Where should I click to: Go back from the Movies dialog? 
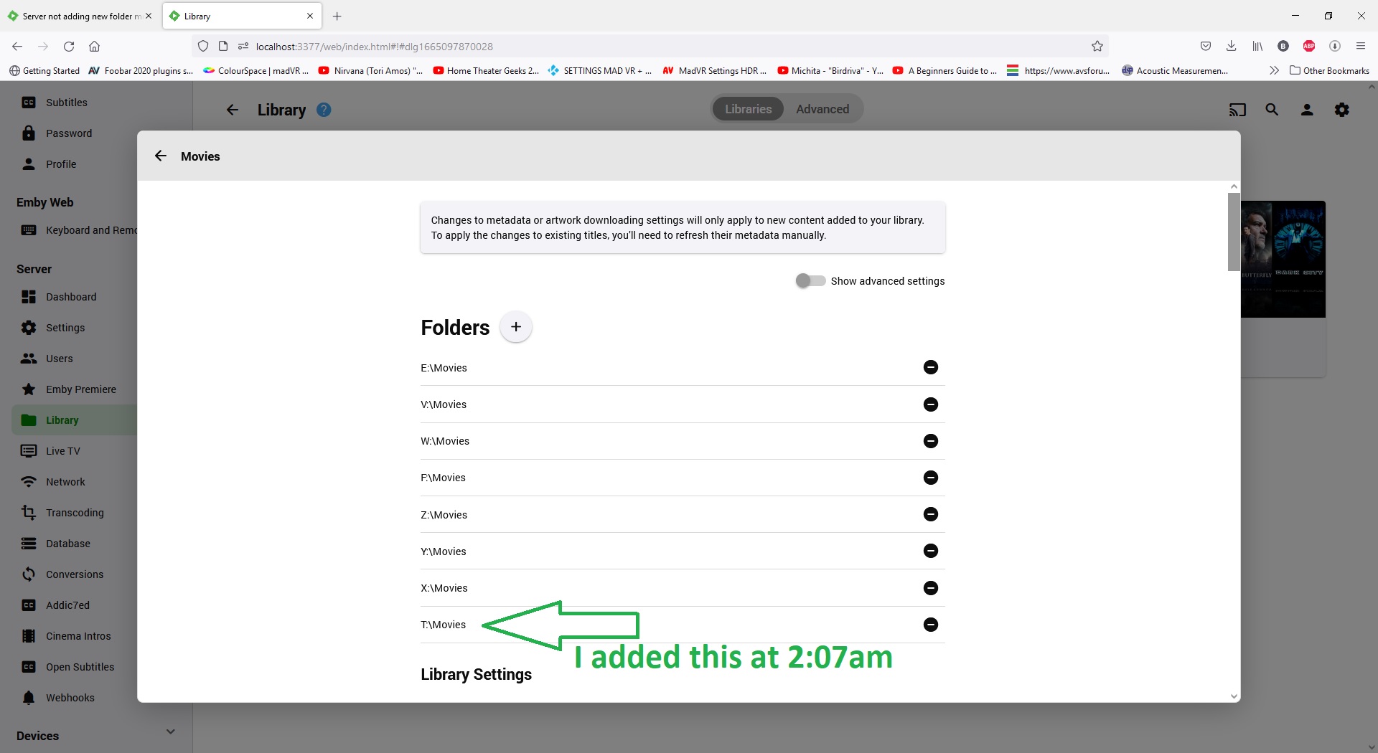pos(160,156)
